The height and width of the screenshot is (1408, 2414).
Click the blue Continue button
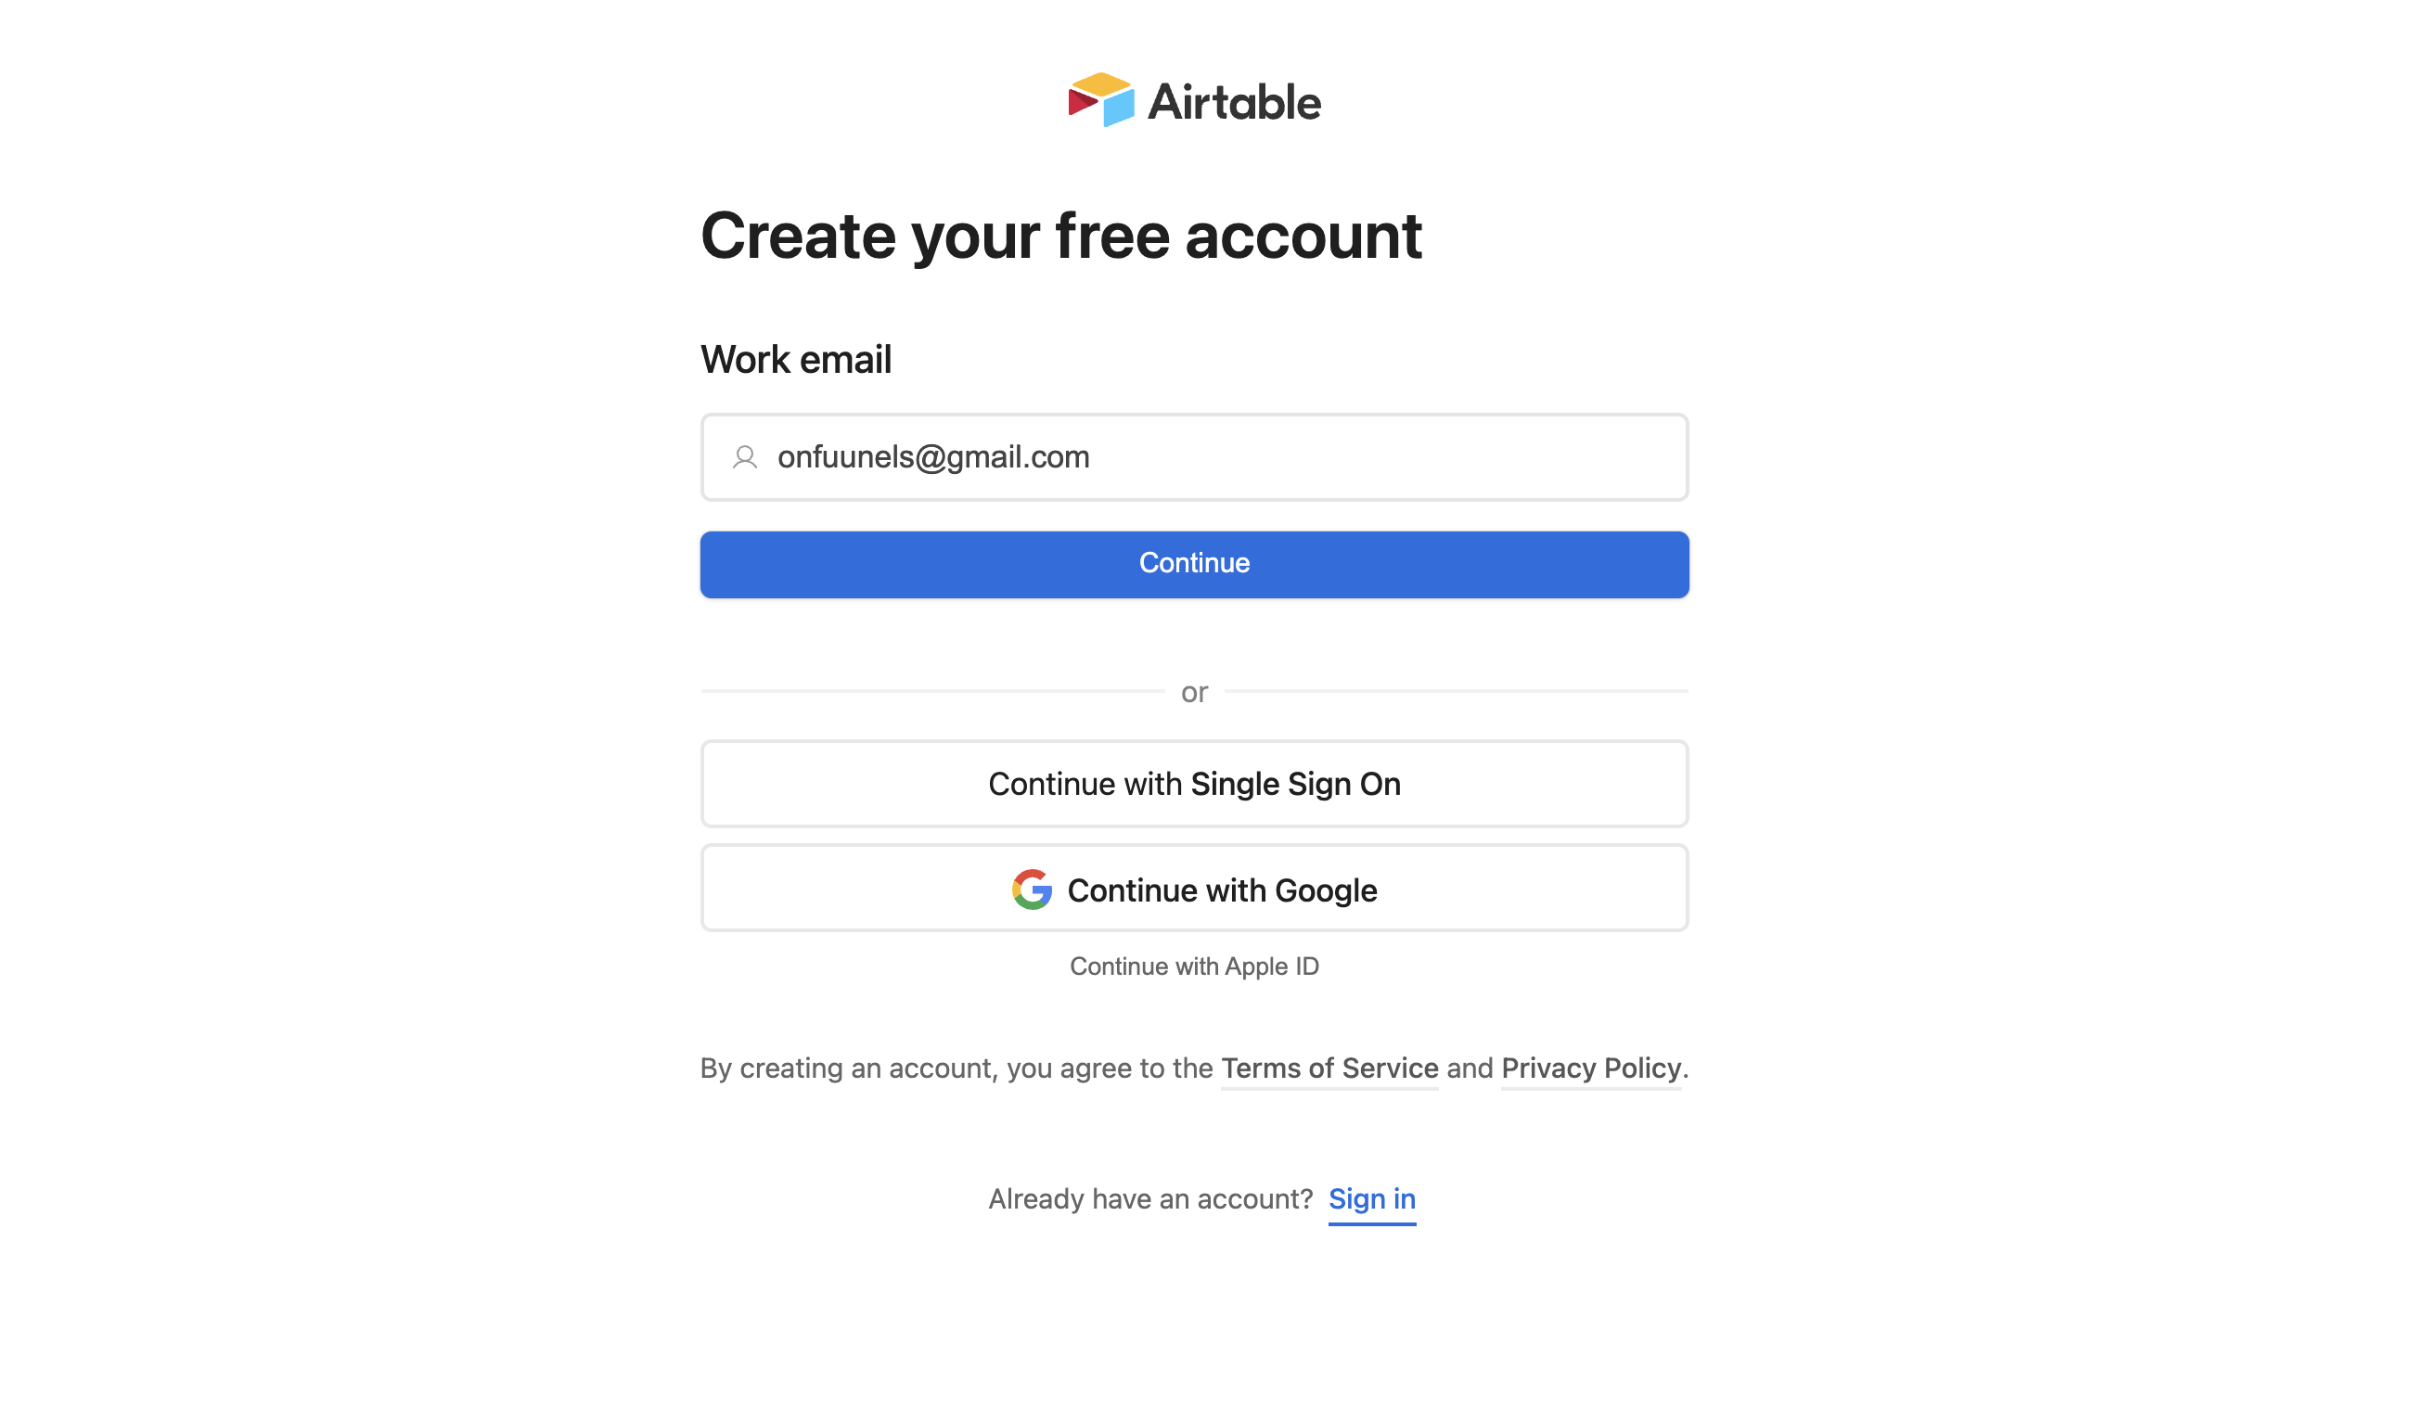click(x=1194, y=565)
